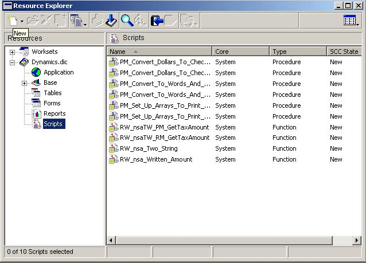Open the dropdown arrow beside stacked documents icon
The height and width of the screenshot is (263, 366).
85,25
